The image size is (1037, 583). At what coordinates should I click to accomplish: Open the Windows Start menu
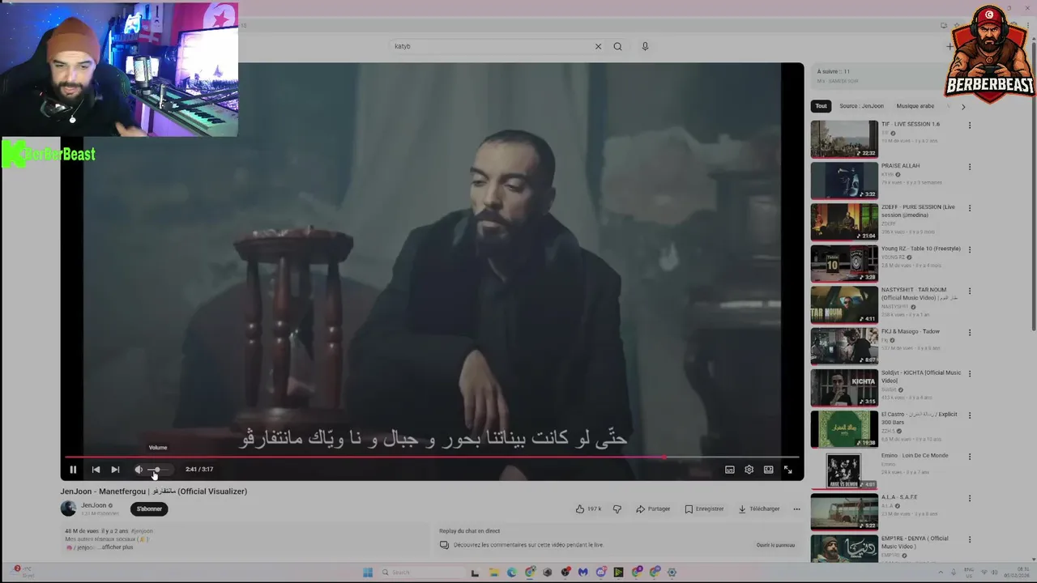[367, 572]
